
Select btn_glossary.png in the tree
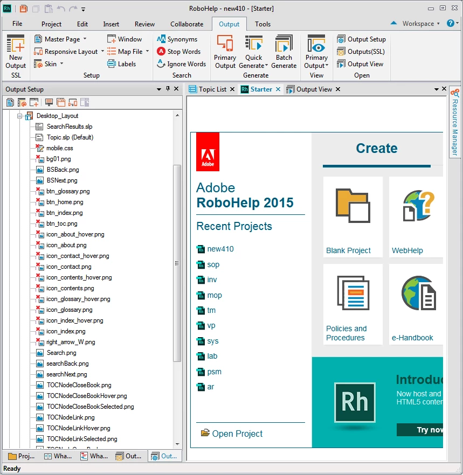click(x=68, y=191)
